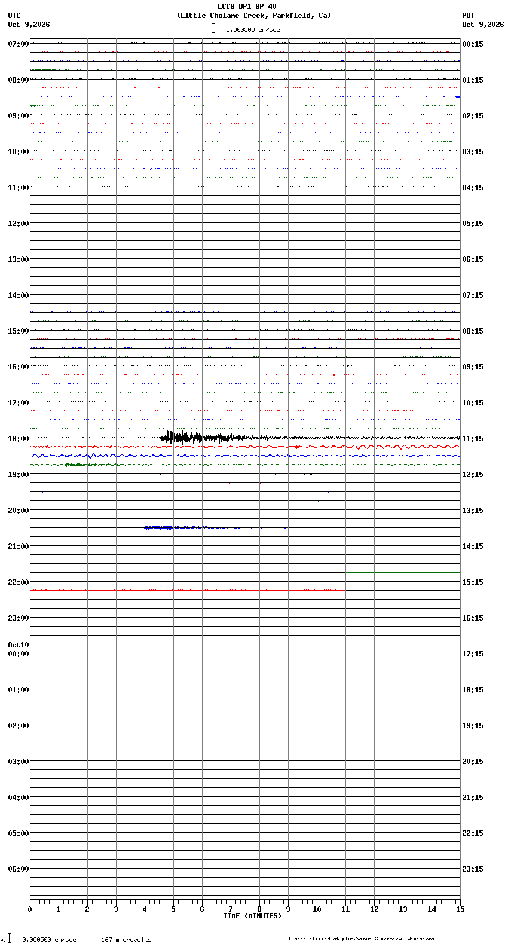
Task: Click the '14:00' UTC row label
Action: [19, 295]
